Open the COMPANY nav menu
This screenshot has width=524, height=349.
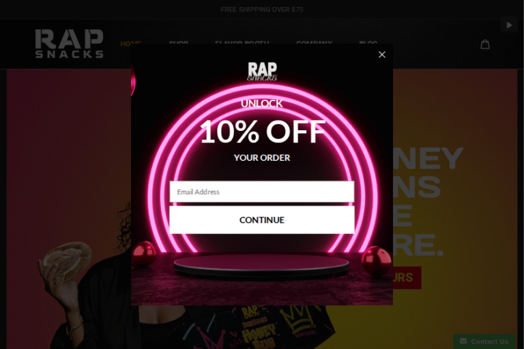click(314, 42)
